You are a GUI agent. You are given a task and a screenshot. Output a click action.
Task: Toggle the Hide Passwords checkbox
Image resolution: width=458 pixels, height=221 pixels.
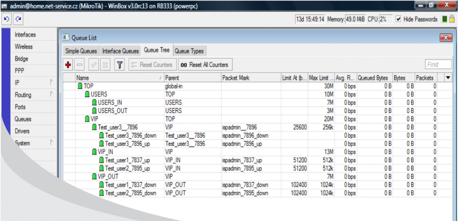coord(398,19)
